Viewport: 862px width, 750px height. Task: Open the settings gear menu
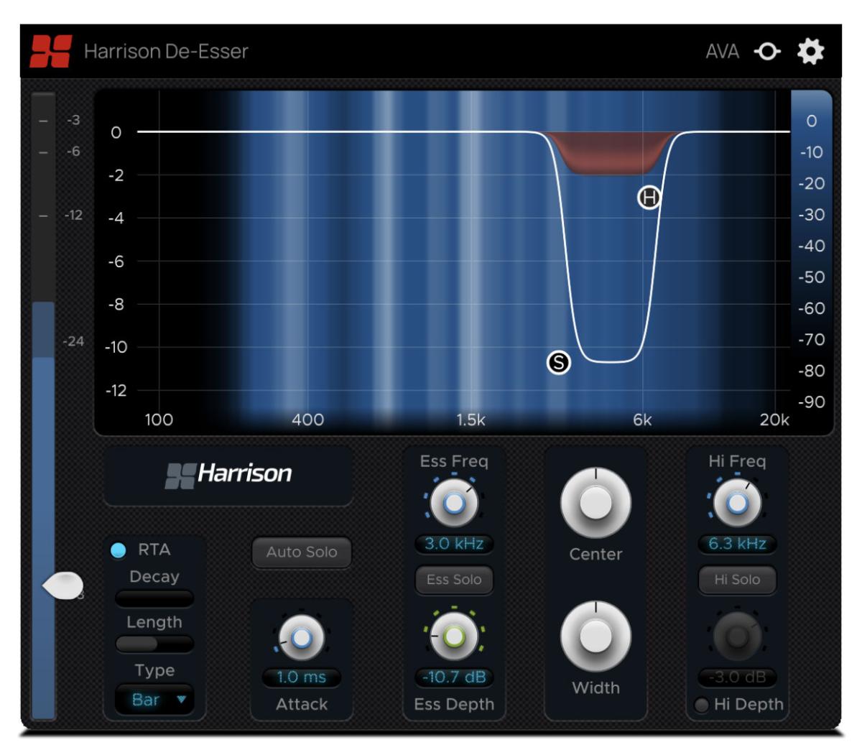point(811,52)
